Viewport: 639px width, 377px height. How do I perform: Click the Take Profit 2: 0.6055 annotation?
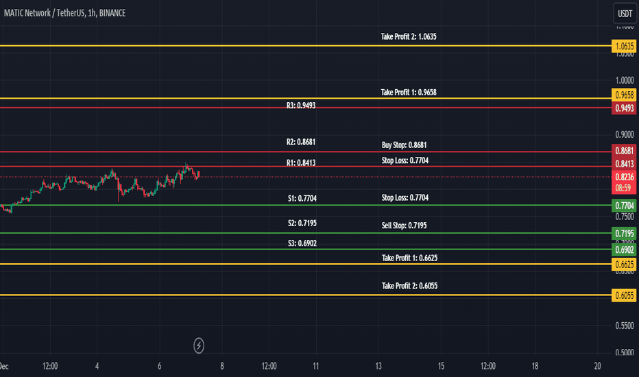(409, 286)
